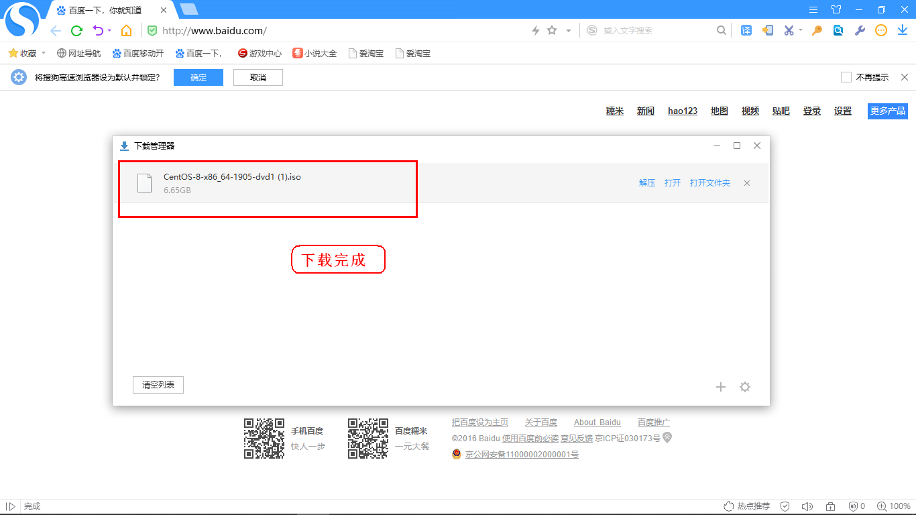The image size is (916, 515).
Task: Click the send to phone icon
Action: (x=768, y=30)
